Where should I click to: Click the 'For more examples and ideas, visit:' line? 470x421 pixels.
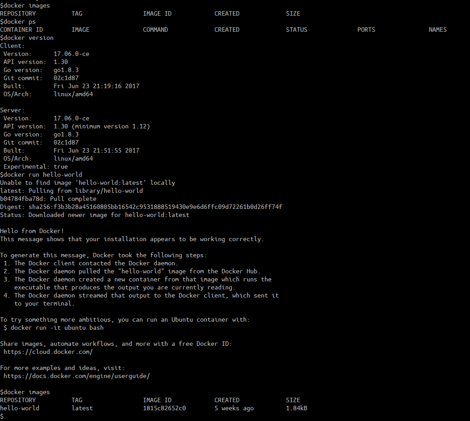click(x=63, y=368)
